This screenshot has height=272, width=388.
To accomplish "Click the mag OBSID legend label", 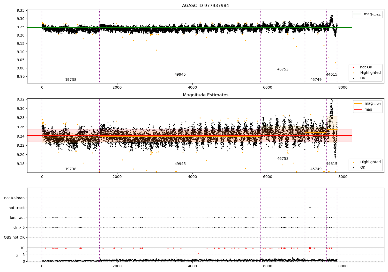I will coord(372,104).
